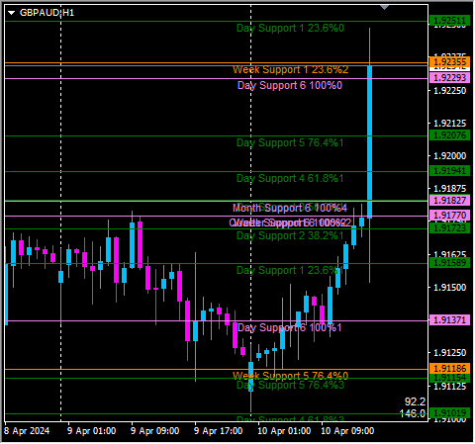Select the gray chart shift triangle marker

[x=385, y=7]
